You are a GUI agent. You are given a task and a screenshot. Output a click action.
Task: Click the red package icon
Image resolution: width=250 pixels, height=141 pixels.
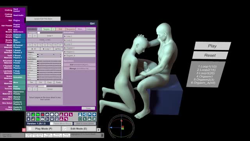43,114
